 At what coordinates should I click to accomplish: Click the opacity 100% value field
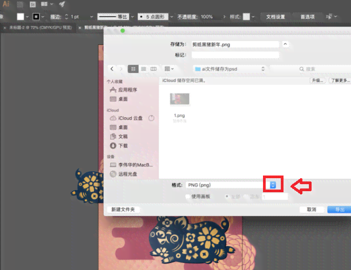207,17
